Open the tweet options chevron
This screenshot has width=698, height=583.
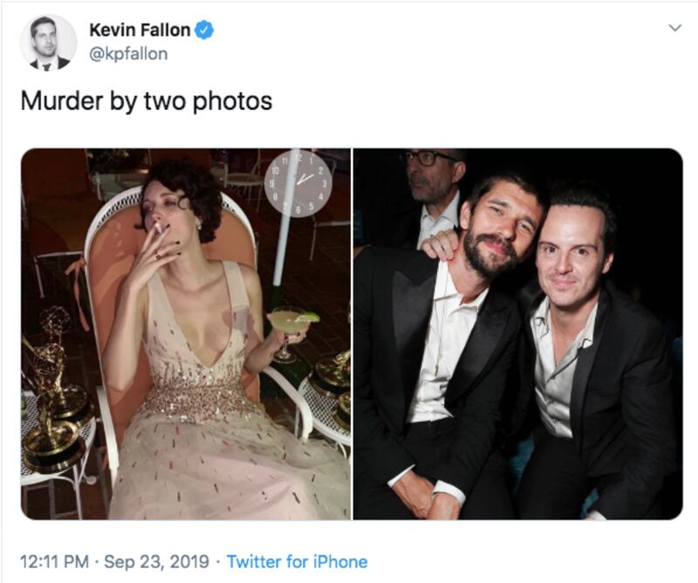coord(674,29)
